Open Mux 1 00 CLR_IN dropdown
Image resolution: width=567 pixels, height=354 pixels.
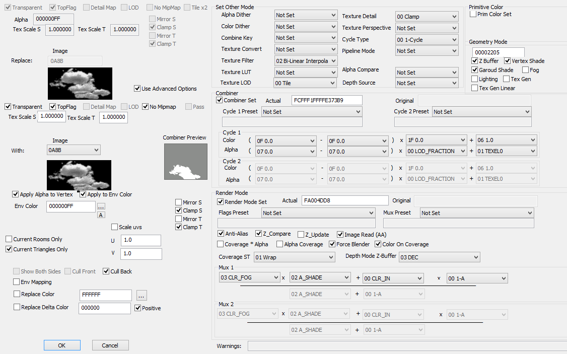click(393, 278)
